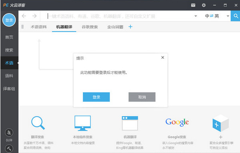
Task: Switch to 机器翻译 tab
Action: pyautogui.click(x=64, y=27)
